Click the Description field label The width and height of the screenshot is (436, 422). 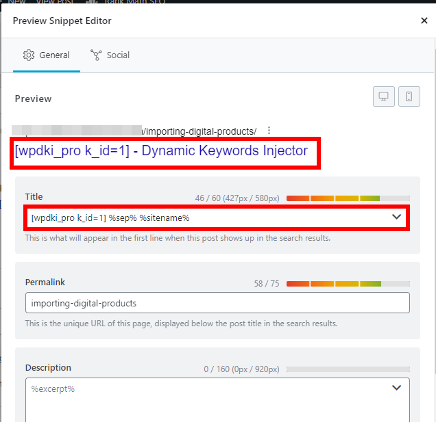click(x=48, y=367)
